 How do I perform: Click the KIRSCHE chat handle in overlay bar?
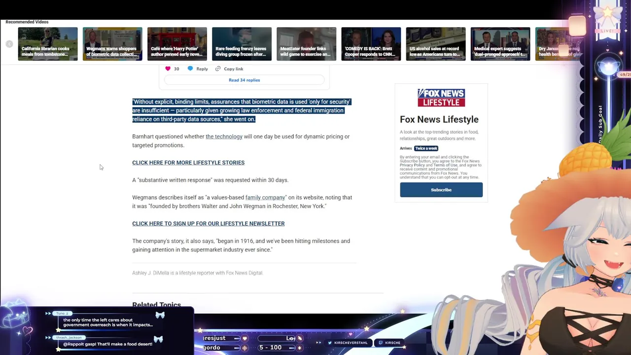tap(392, 343)
